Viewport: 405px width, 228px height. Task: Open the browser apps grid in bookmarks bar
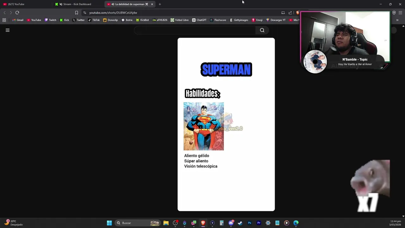tap(4, 20)
